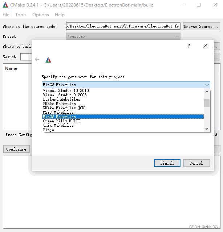Open the Help menu
223x232 pixels.
click(60, 15)
